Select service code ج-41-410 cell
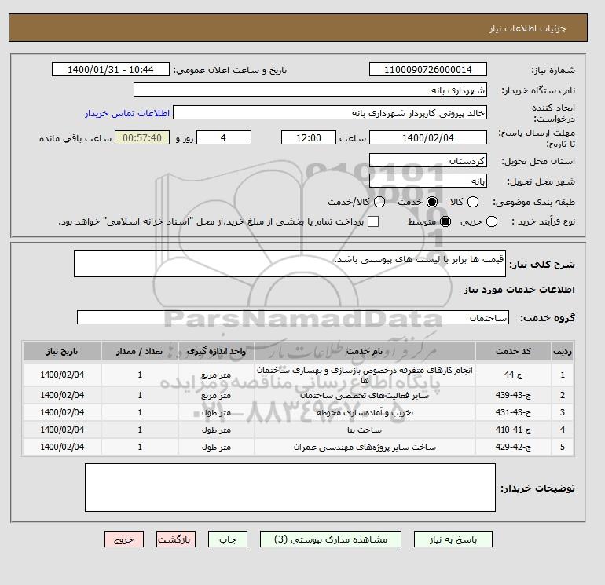605x585 pixels. 513,430
